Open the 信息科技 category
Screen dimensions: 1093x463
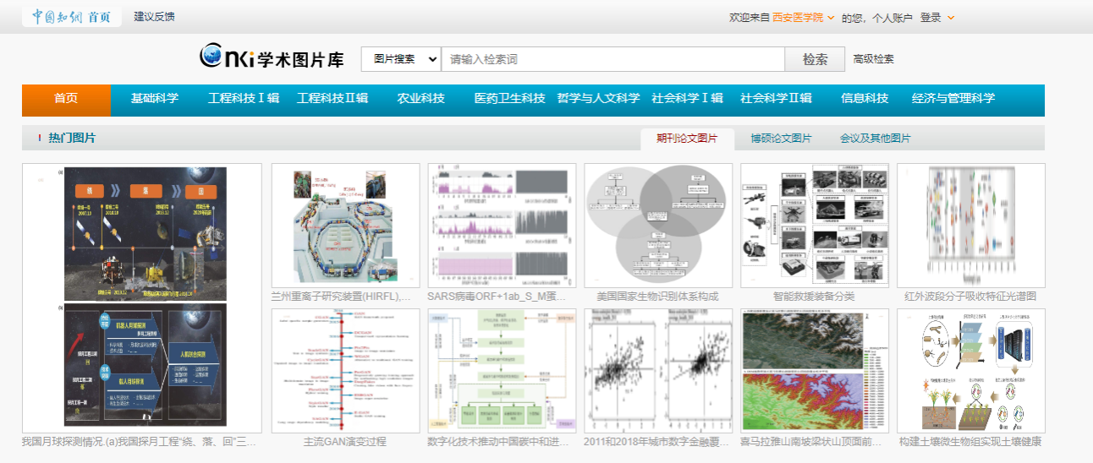[865, 99]
